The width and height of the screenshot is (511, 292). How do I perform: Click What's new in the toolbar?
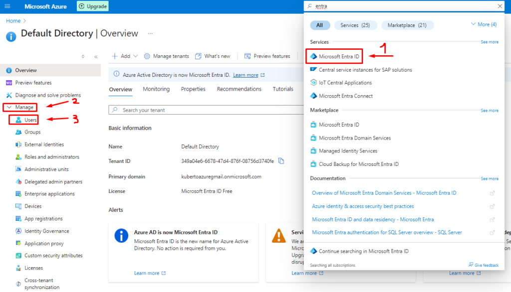(x=213, y=56)
